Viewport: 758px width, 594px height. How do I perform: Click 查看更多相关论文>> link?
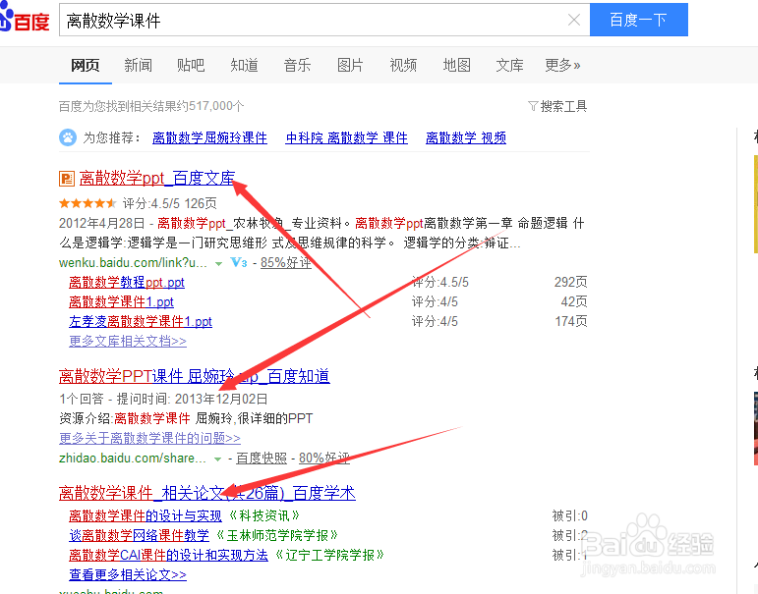[x=128, y=575]
